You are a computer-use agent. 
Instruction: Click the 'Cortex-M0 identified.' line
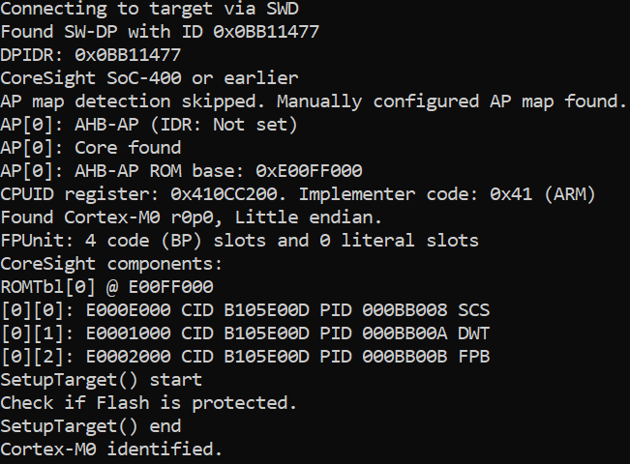111,449
